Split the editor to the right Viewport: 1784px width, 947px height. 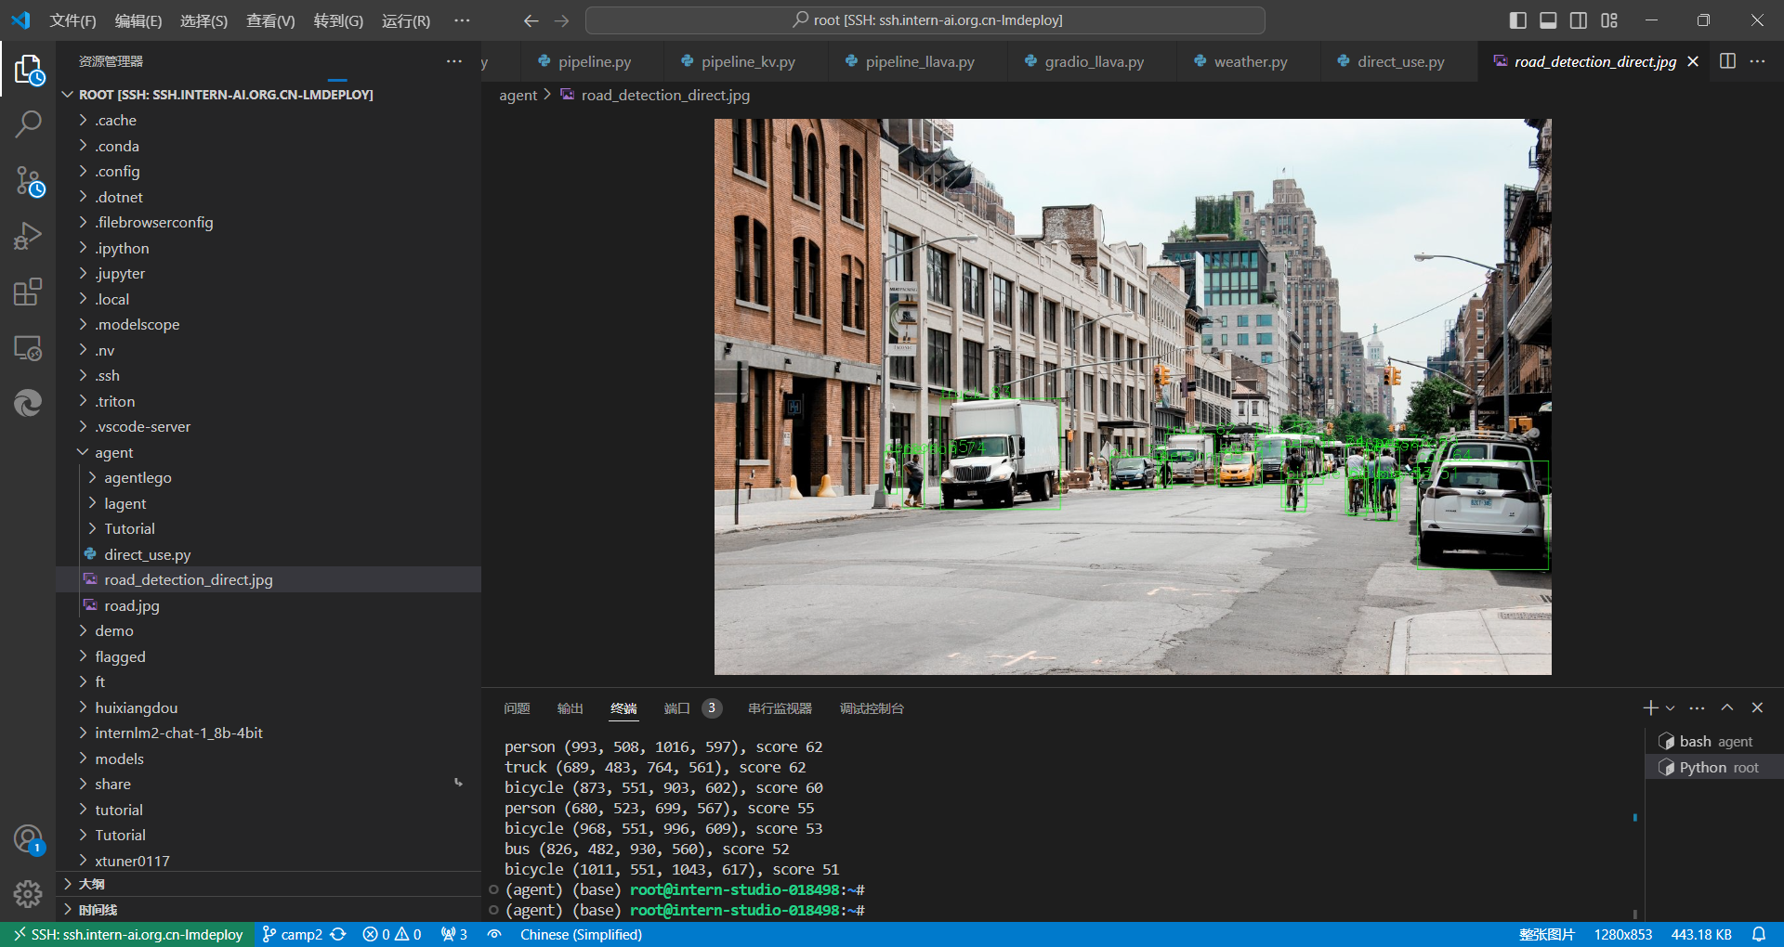pyautogui.click(x=1727, y=61)
